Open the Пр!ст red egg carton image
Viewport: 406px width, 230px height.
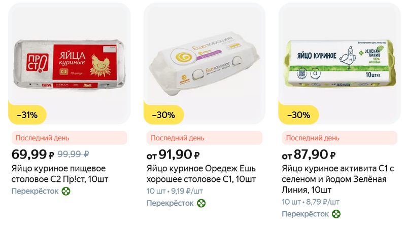point(69,63)
